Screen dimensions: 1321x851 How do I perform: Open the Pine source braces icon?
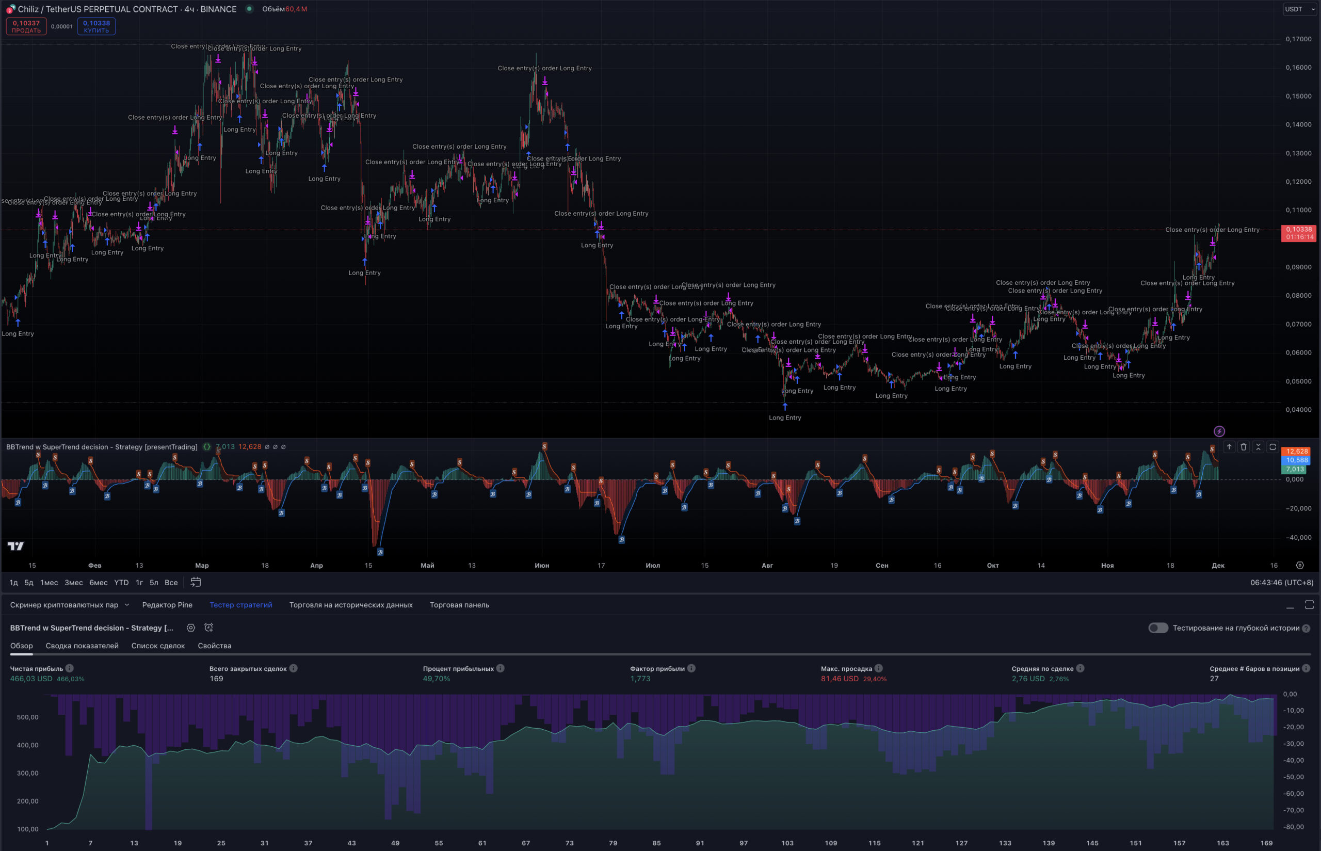click(206, 447)
